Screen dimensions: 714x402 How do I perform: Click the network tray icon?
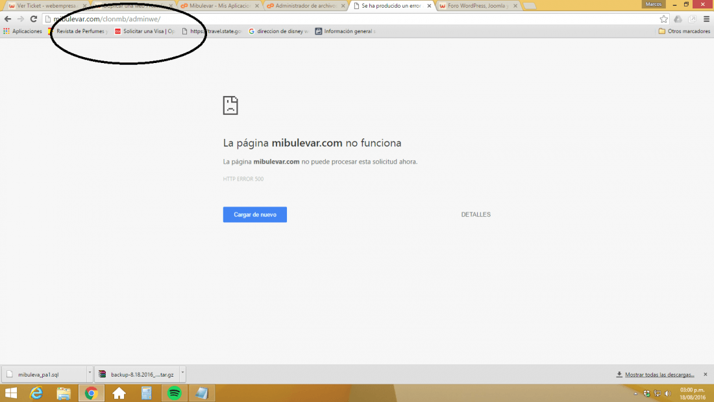(657, 394)
